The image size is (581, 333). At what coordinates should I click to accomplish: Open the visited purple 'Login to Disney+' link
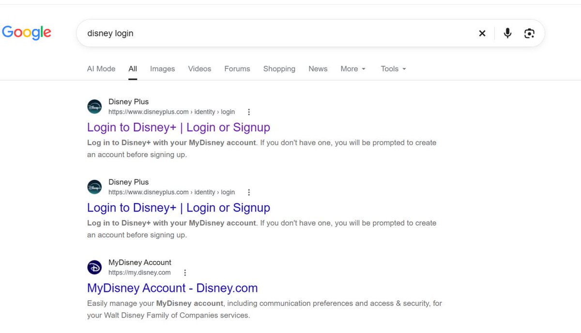click(179, 128)
